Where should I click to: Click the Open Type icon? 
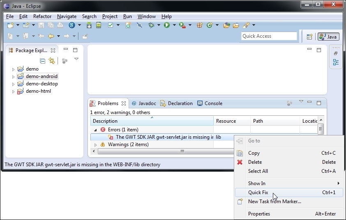(x=226, y=25)
